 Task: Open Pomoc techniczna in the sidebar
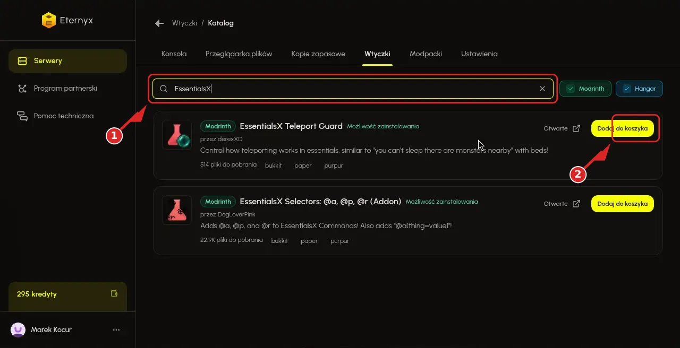pyautogui.click(x=67, y=116)
